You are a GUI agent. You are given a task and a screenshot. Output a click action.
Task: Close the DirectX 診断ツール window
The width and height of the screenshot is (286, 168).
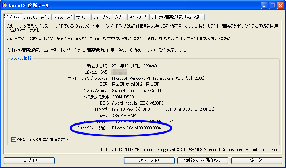pyautogui.click(x=280, y=6)
